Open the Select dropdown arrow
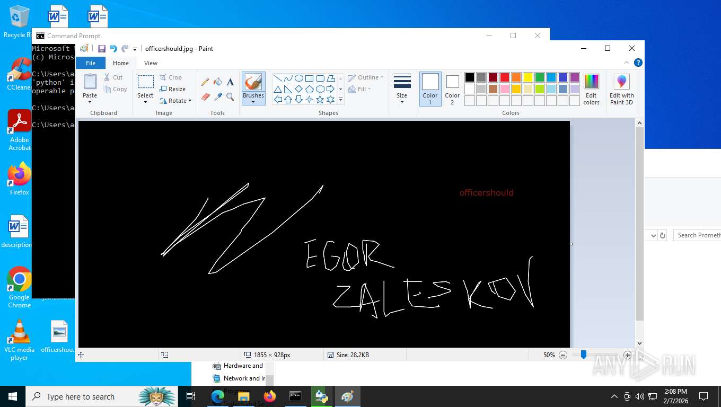 pyautogui.click(x=145, y=102)
